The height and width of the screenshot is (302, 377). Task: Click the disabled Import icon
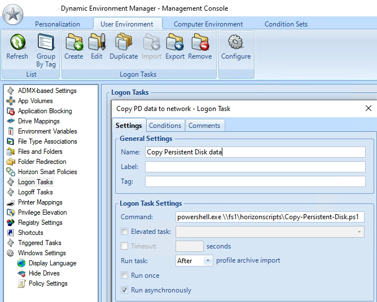pos(151,42)
